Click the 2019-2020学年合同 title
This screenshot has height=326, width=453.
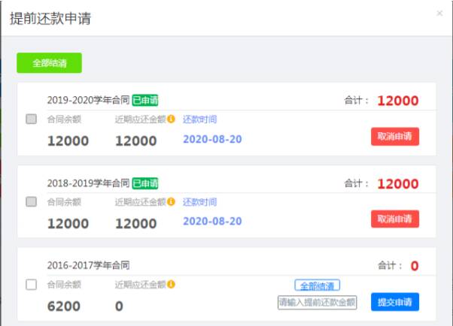(88, 100)
